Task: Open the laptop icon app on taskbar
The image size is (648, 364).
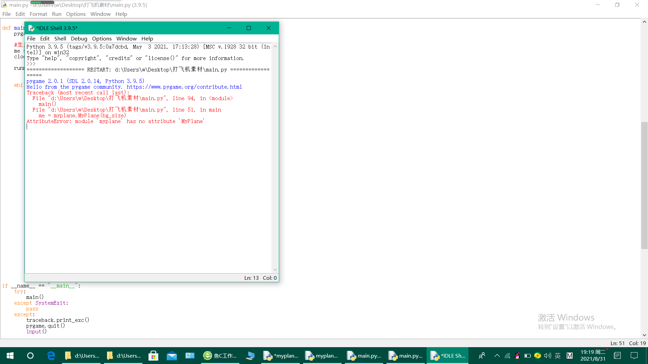Action: tap(250, 356)
